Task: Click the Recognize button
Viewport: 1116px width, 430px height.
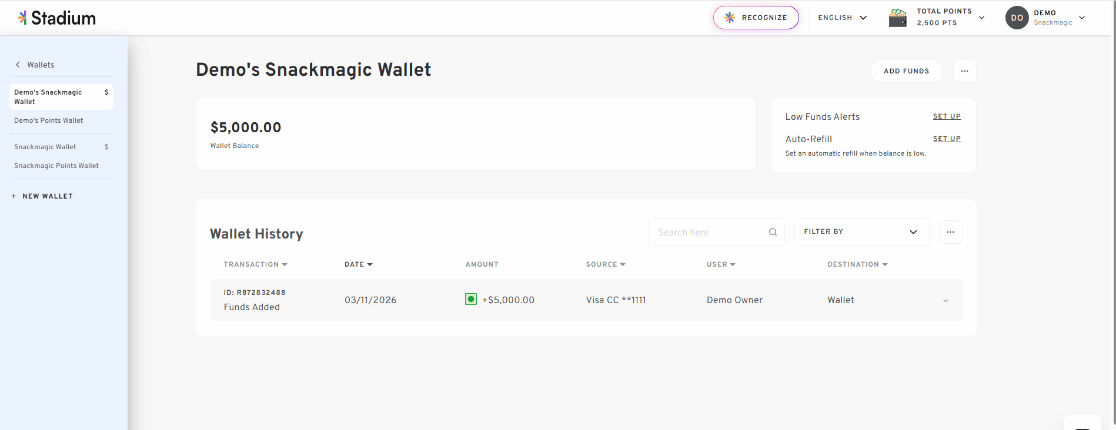Action: point(756,18)
